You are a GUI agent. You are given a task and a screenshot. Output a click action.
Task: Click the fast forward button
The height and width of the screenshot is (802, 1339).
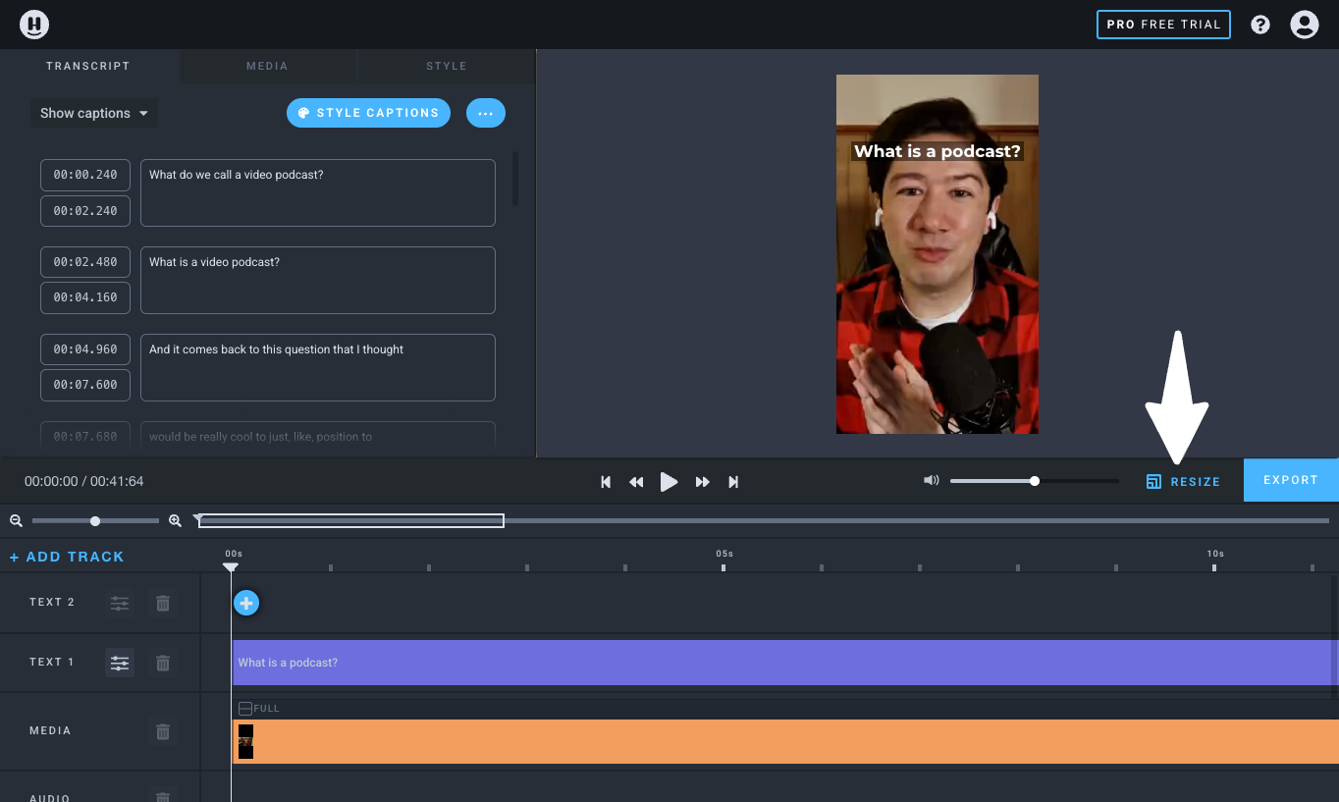tap(702, 482)
